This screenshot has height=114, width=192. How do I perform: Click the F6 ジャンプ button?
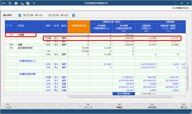[x=88, y=106]
